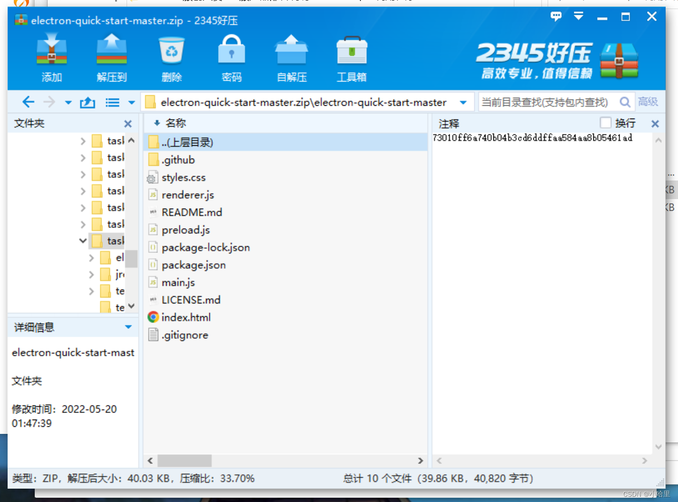Toggle the 换行 (word wrap) checkbox

pyautogui.click(x=605, y=123)
